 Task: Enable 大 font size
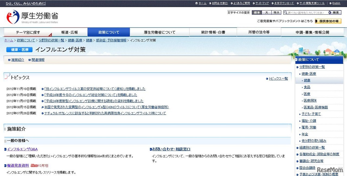click(x=266, y=12)
